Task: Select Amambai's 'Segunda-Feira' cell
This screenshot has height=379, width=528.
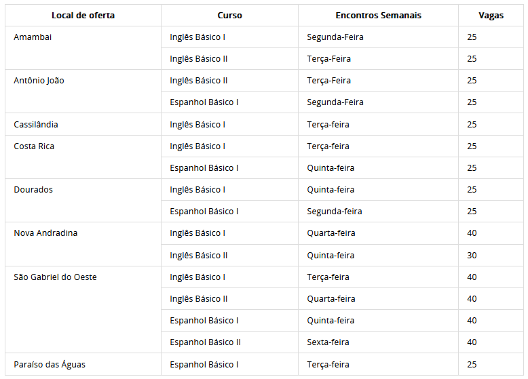Action: click(x=335, y=37)
